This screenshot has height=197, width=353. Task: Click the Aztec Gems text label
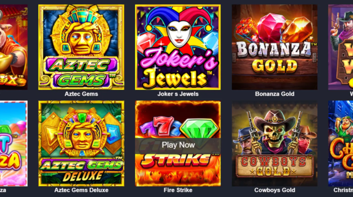coord(81,94)
